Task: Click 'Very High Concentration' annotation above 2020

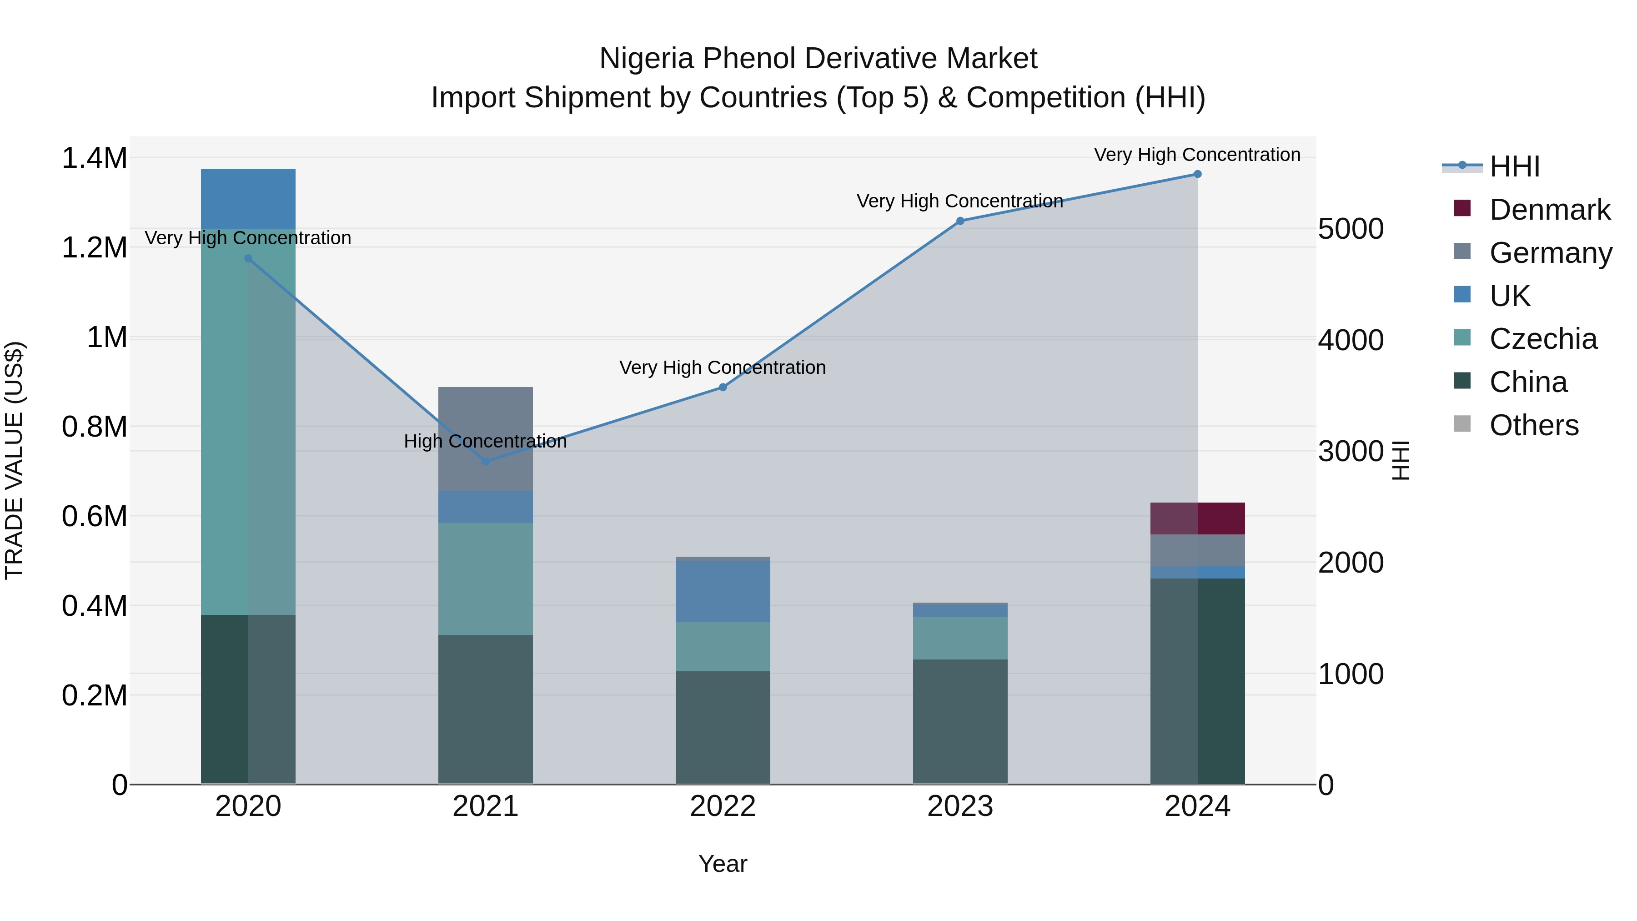Action: point(248,238)
